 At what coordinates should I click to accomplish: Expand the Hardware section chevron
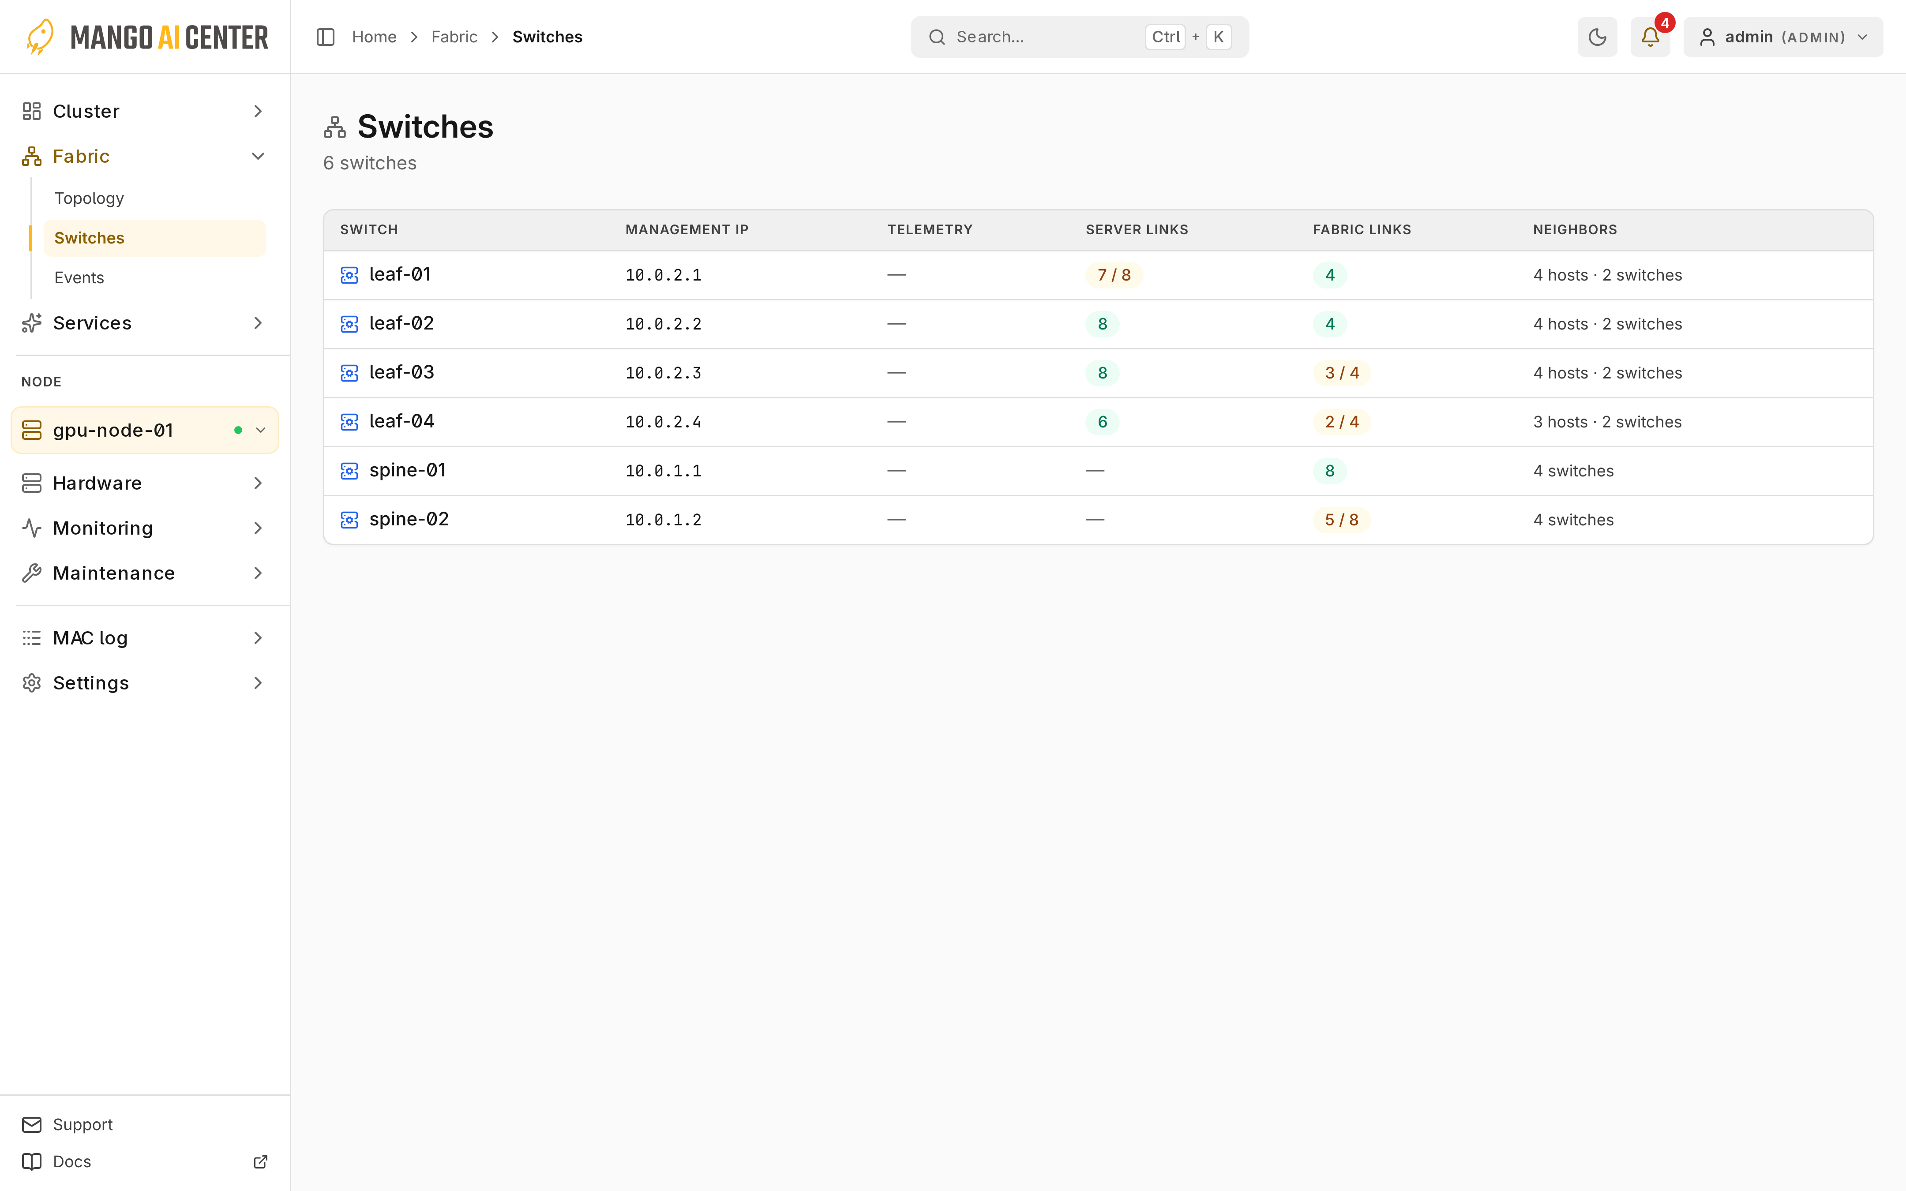coord(258,483)
